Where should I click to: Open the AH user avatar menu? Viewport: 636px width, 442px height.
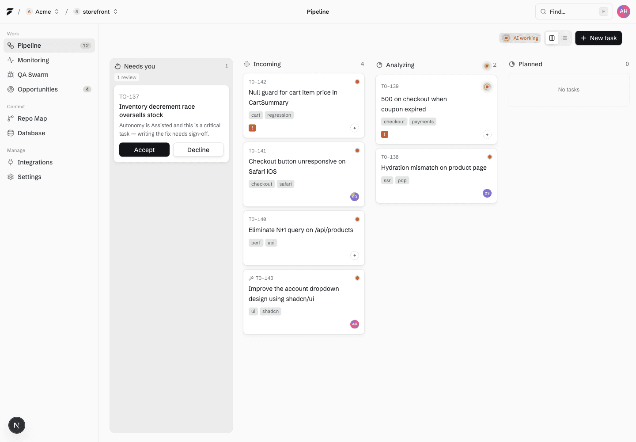[624, 11]
